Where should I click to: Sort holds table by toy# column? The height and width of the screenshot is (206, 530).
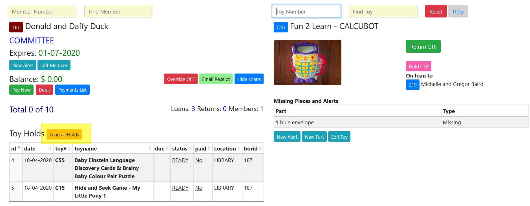point(69,149)
